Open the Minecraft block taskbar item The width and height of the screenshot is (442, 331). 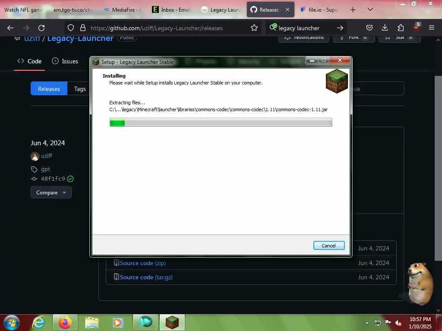click(x=172, y=322)
